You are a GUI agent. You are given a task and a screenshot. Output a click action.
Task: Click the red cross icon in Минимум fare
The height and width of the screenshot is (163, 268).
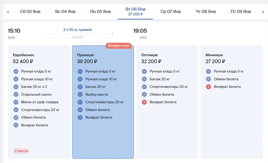coord(208,87)
